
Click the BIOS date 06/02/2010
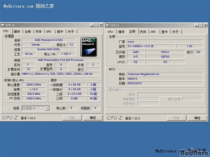pyautogui.click(x=165, y=83)
